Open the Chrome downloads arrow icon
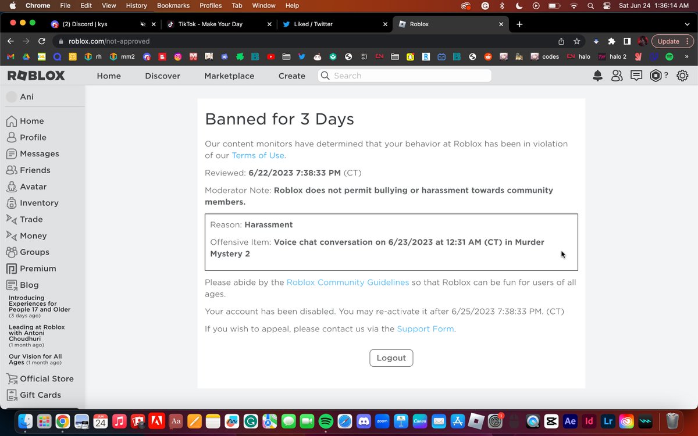This screenshot has height=436, width=698. (596, 41)
